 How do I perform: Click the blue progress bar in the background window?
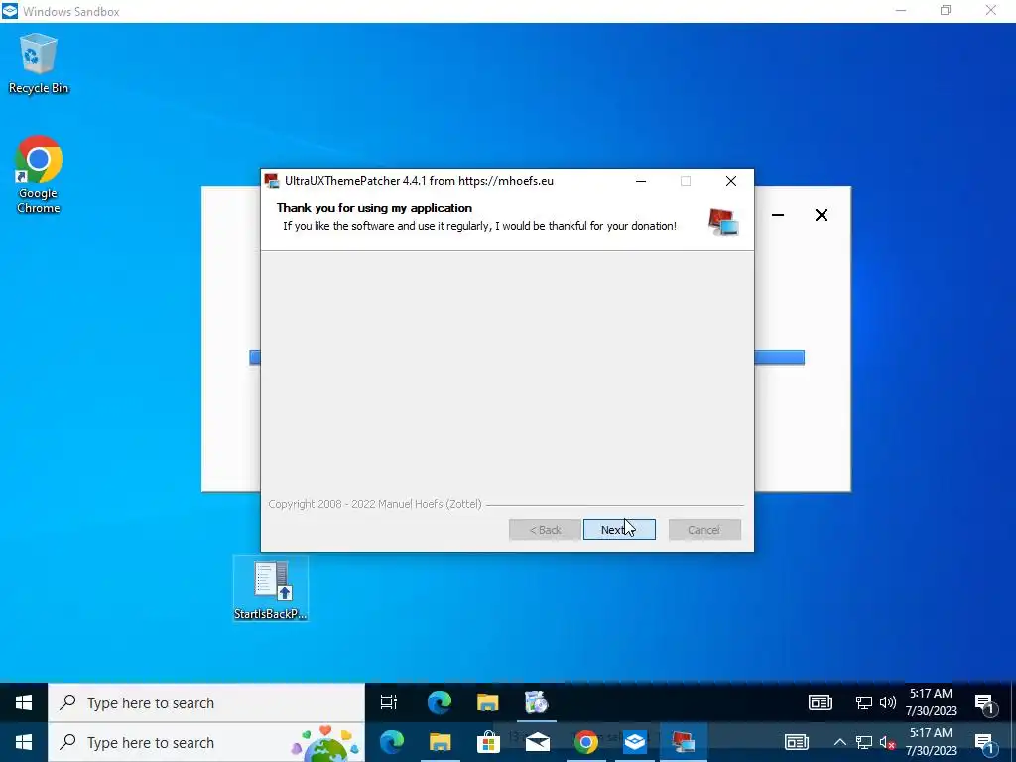(x=779, y=357)
